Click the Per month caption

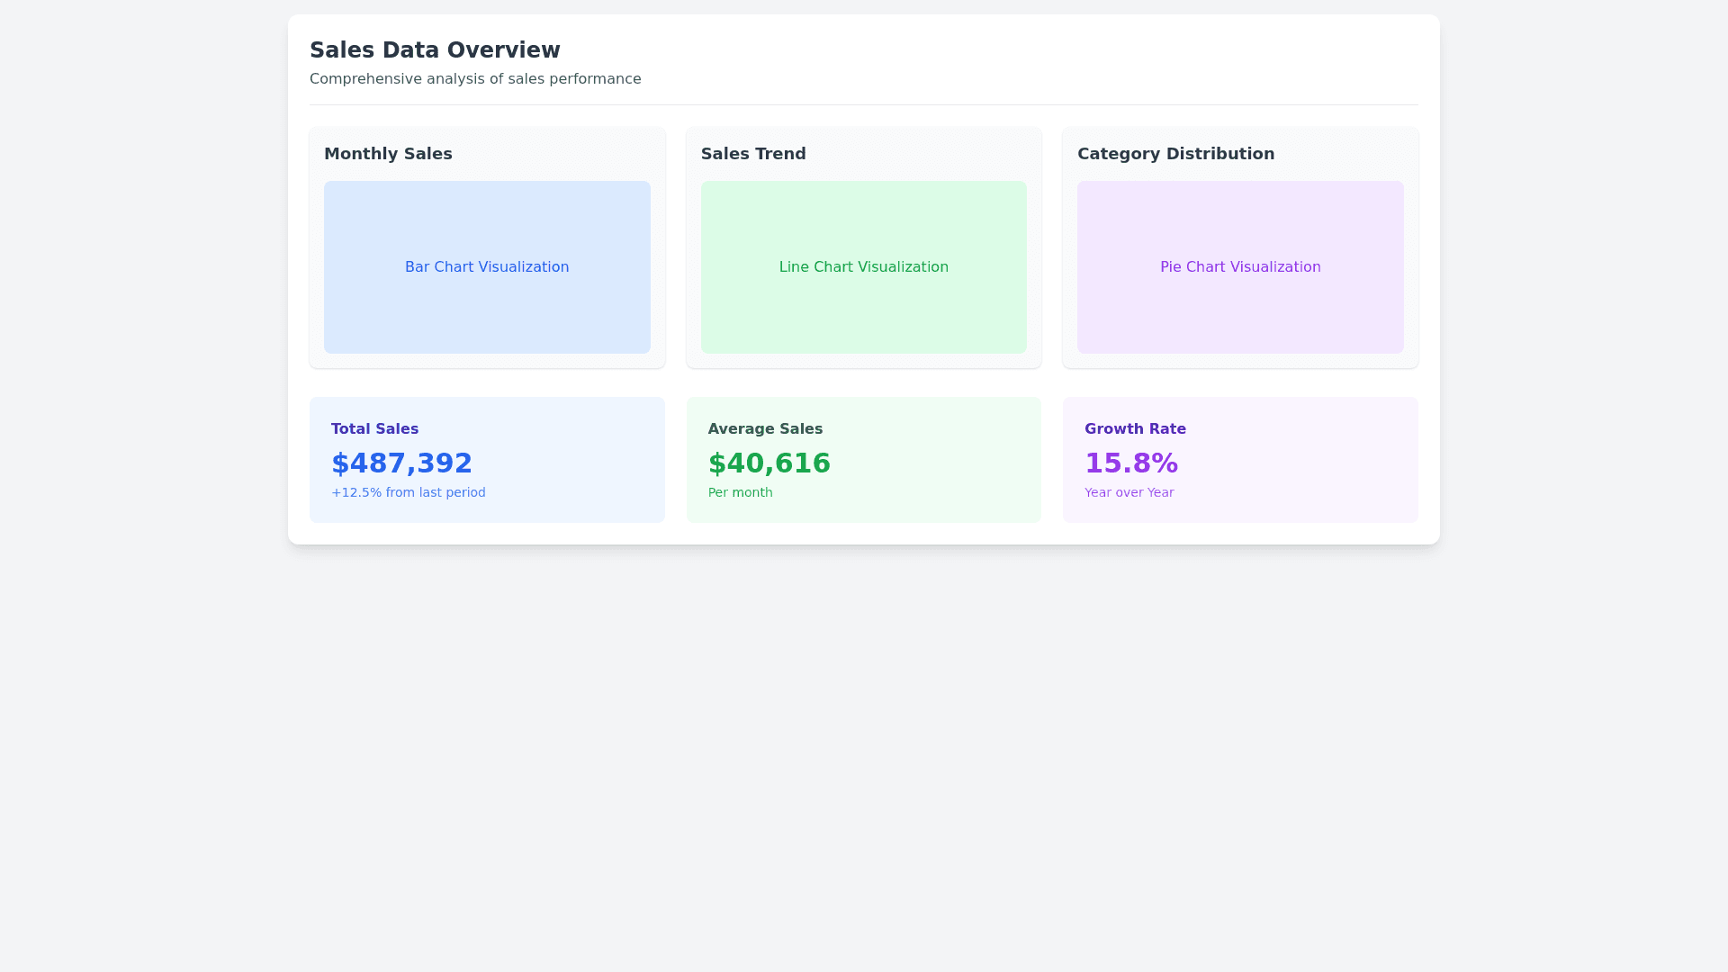tap(740, 492)
